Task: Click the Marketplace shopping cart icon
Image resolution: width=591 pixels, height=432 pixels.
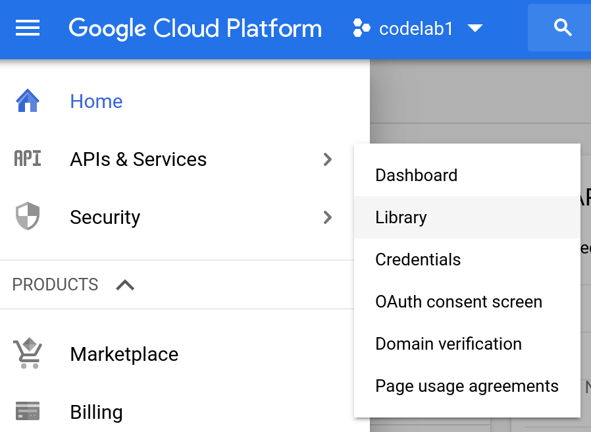Action: pyautogui.click(x=27, y=354)
